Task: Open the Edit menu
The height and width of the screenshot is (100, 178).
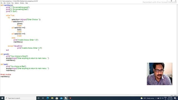Action: [x=4, y=3]
